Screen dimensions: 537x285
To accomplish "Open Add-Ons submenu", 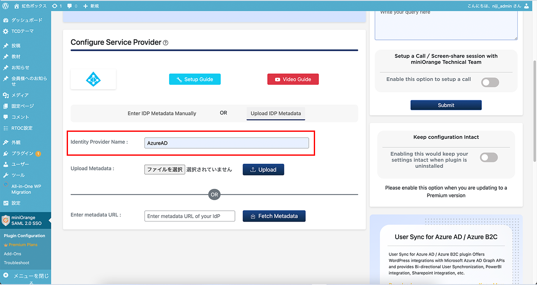I will [x=13, y=254].
